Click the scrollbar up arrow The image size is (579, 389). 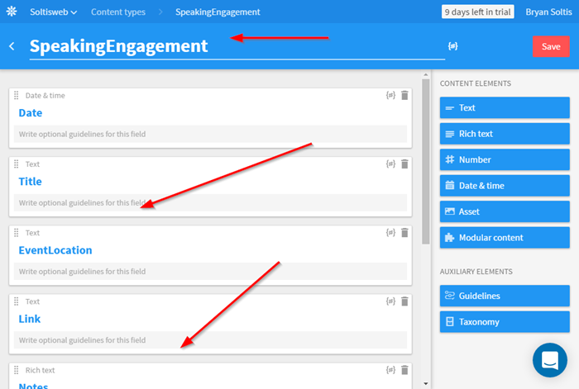[x=426, y=75]
